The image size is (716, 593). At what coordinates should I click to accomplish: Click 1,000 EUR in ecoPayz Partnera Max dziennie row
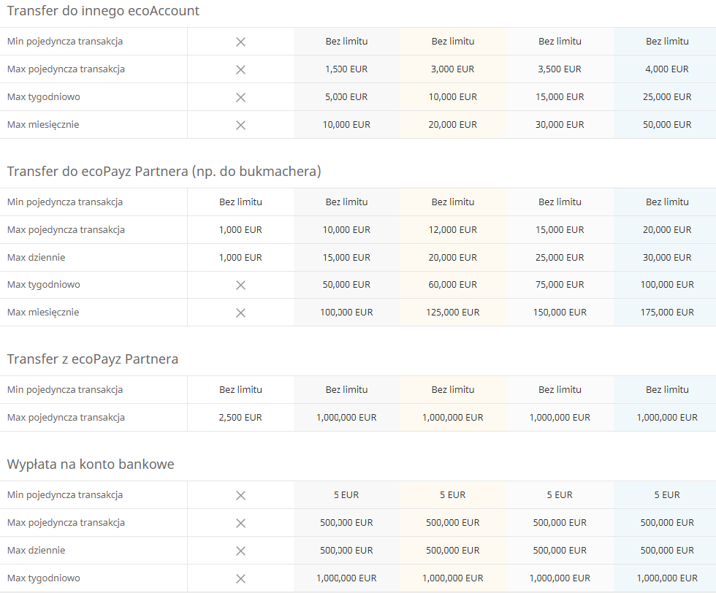[240, 258]
